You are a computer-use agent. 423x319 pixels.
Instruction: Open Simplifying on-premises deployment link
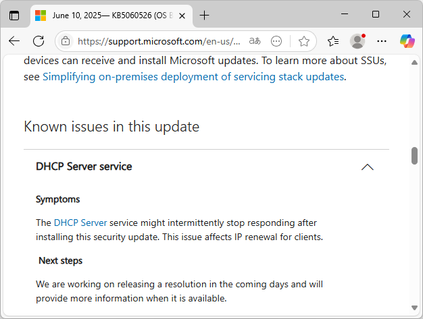tap(193, 77)
